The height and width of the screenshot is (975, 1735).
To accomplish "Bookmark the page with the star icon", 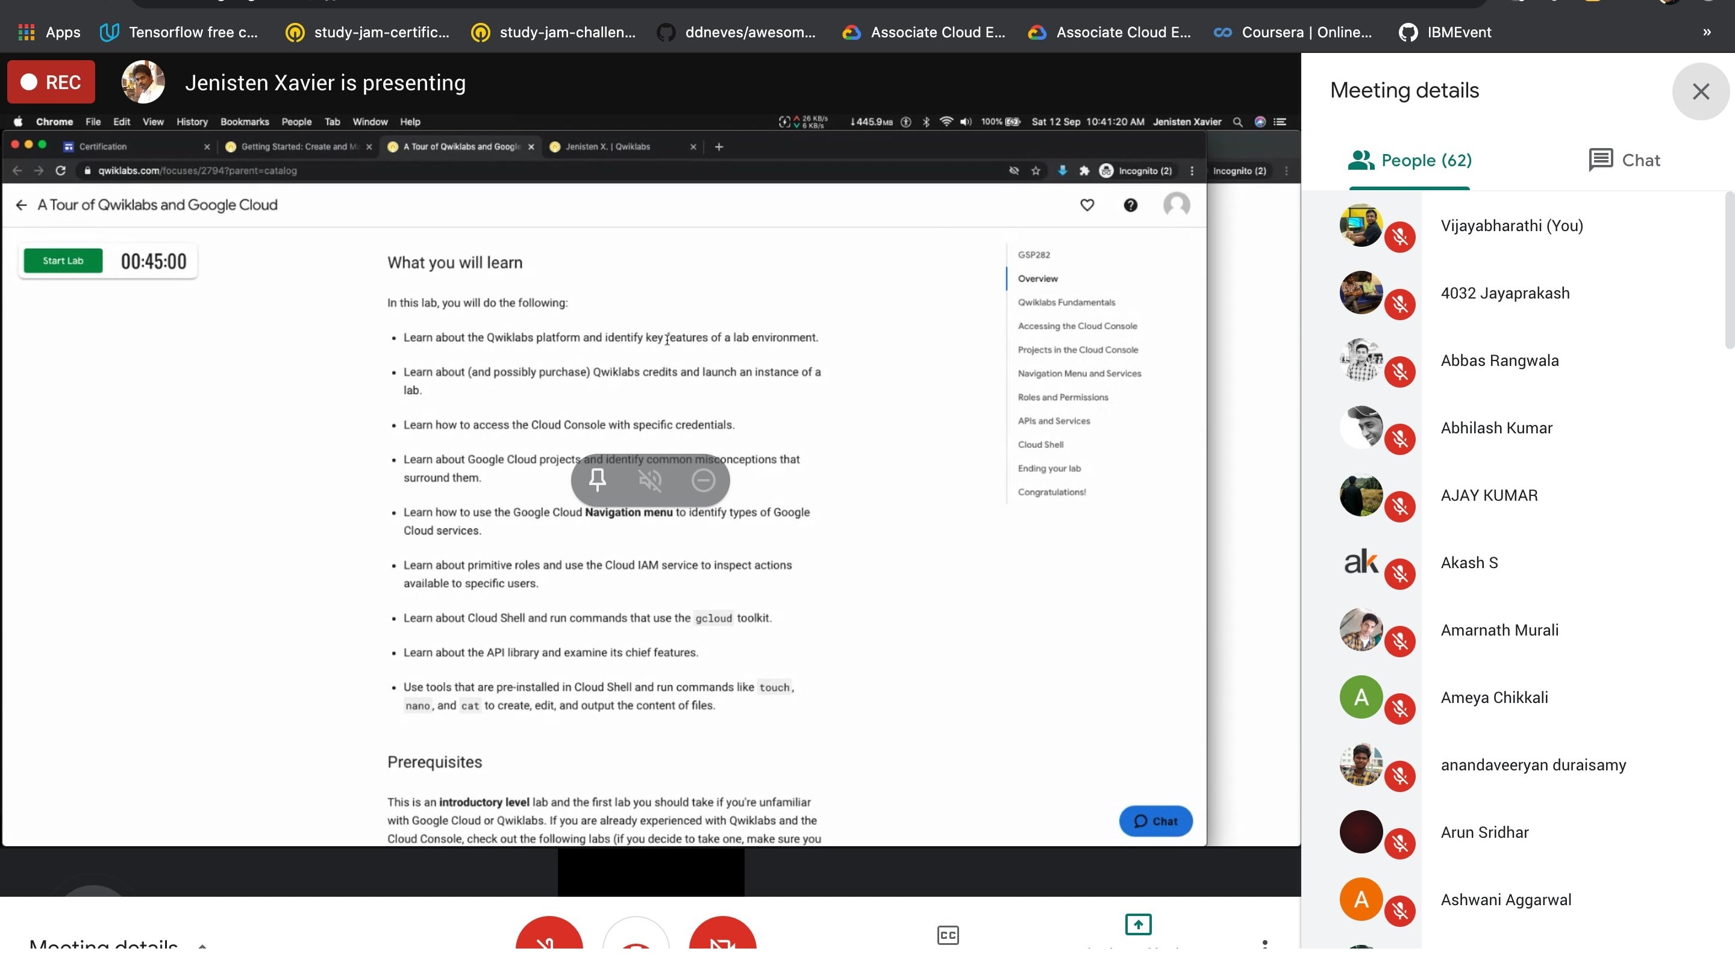I will [1035, 170].
